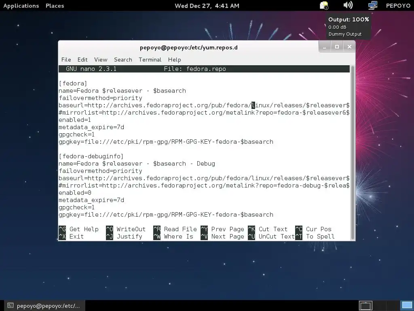Click the terminal vertical scrollbar
This screenshot has height=311, width=414.
(353, 153)
